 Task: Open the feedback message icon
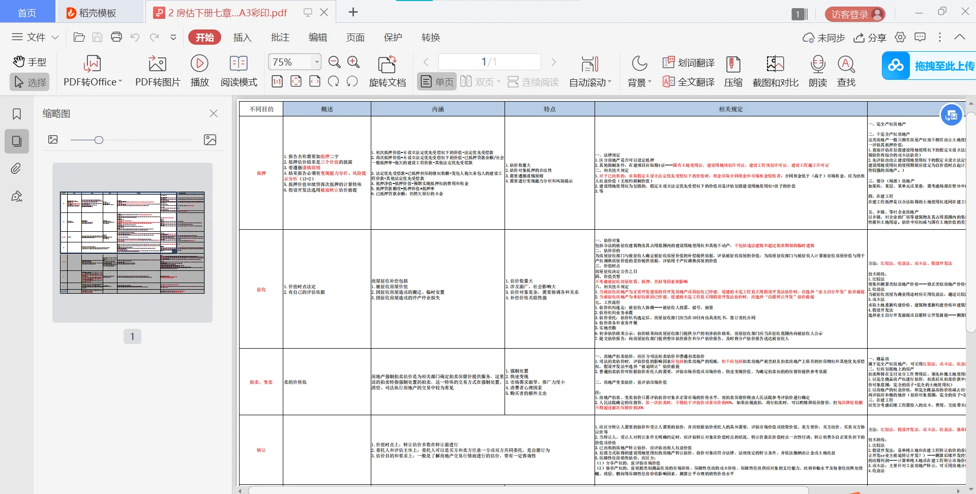[x=920, y=37]
